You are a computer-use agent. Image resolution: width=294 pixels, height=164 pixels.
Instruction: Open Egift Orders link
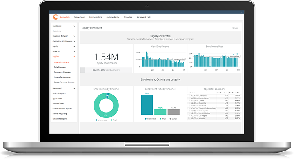pyautogui.click(x=58, y=98)
